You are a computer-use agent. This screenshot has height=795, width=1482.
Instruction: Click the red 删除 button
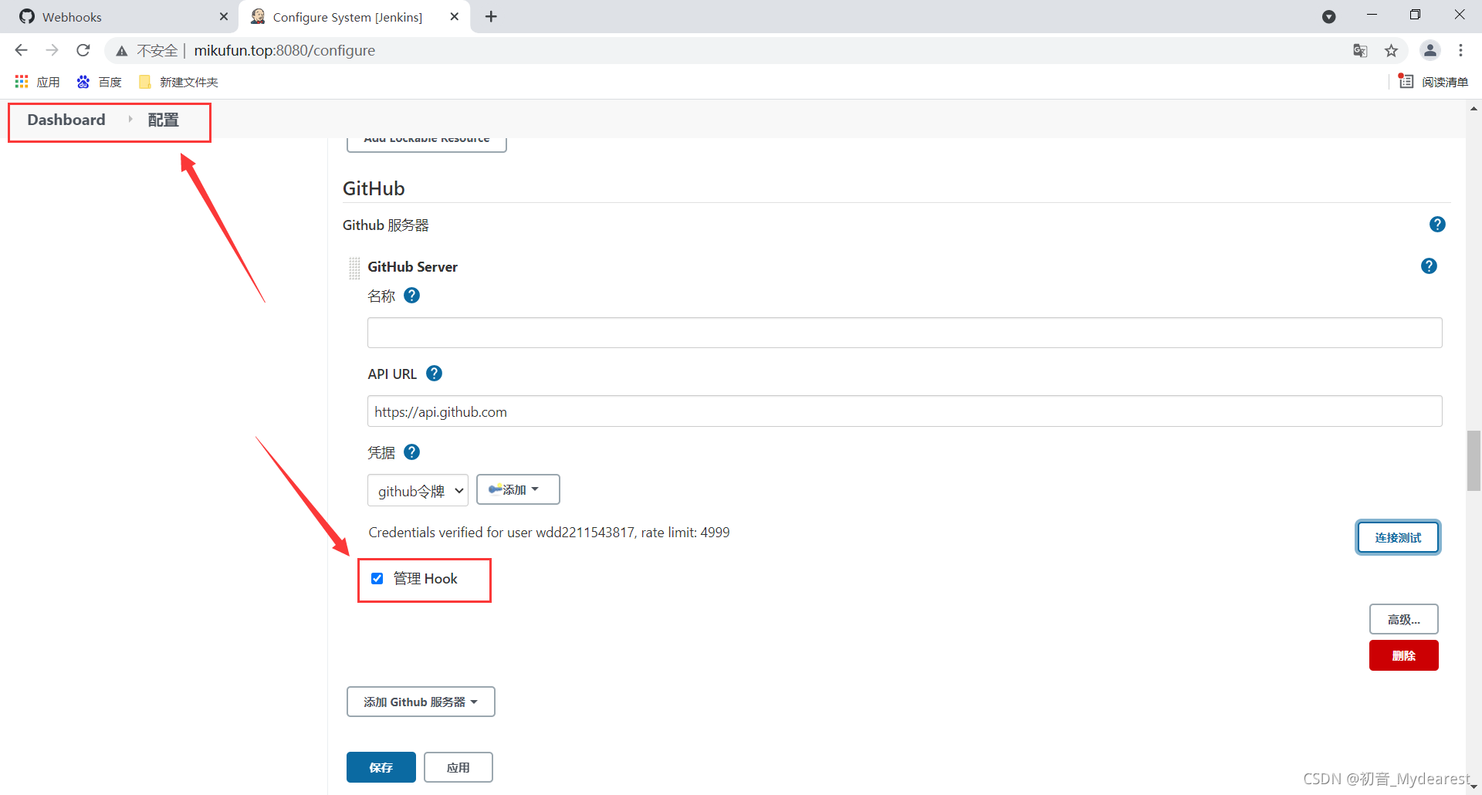tap(1403, 655)
